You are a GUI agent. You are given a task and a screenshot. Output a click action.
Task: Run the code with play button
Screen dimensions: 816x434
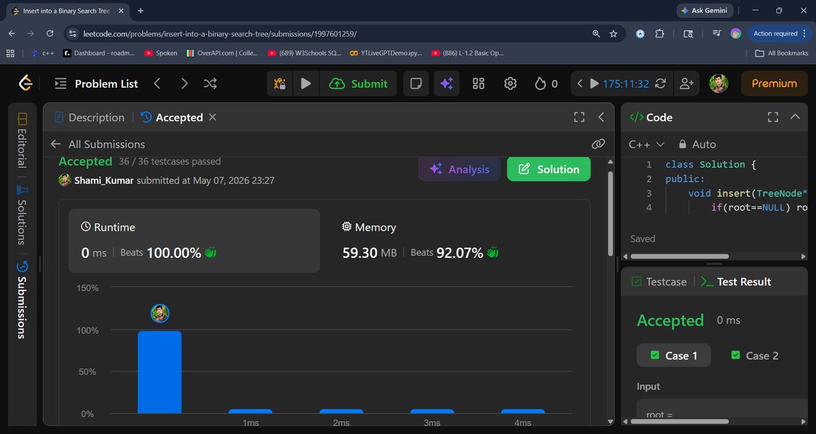click(306, 84)
